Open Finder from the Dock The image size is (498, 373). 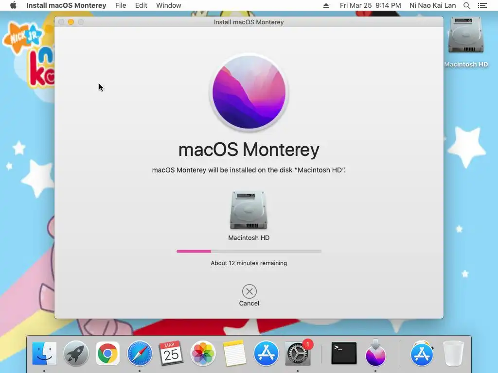(44, 354)
